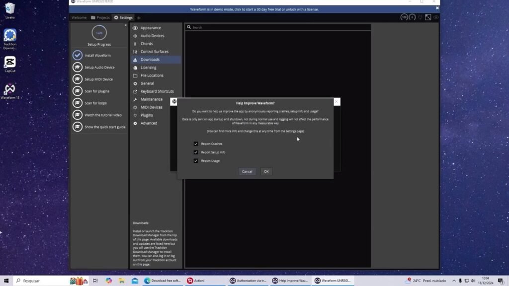Open CapCut desktop shortcut

pyautogui.click(x=10, y=64)
